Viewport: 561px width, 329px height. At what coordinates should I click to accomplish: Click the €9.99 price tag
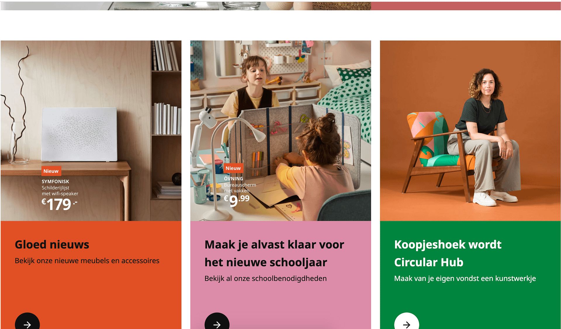[237, 201]
